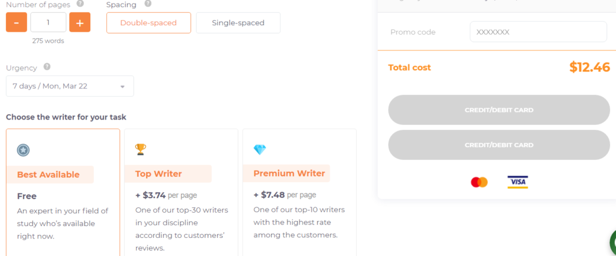Image resolution: width=616 pixels, height=256 pixels.
Task: Click the first CREDIT/DEBIT CARD button
Action: [x=499, y=110]
